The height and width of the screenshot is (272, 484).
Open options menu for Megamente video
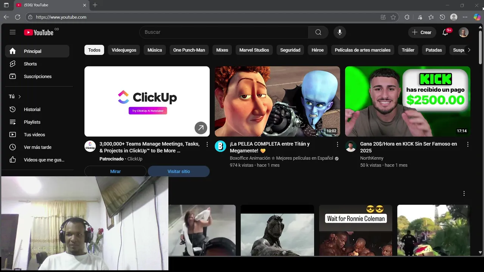point(337,144)
